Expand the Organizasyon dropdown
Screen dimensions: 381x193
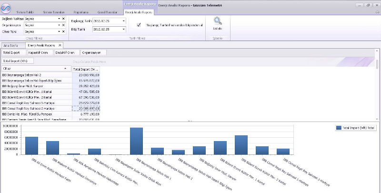pyautogui.click(x=59, y=24)
